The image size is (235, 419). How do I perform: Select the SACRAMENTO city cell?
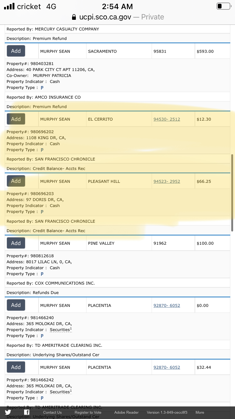119,51
